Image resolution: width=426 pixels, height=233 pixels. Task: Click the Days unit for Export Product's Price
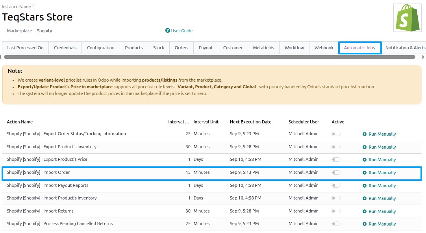coord(198,159)
